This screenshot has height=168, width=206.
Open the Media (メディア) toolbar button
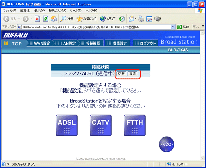[107, 19]
